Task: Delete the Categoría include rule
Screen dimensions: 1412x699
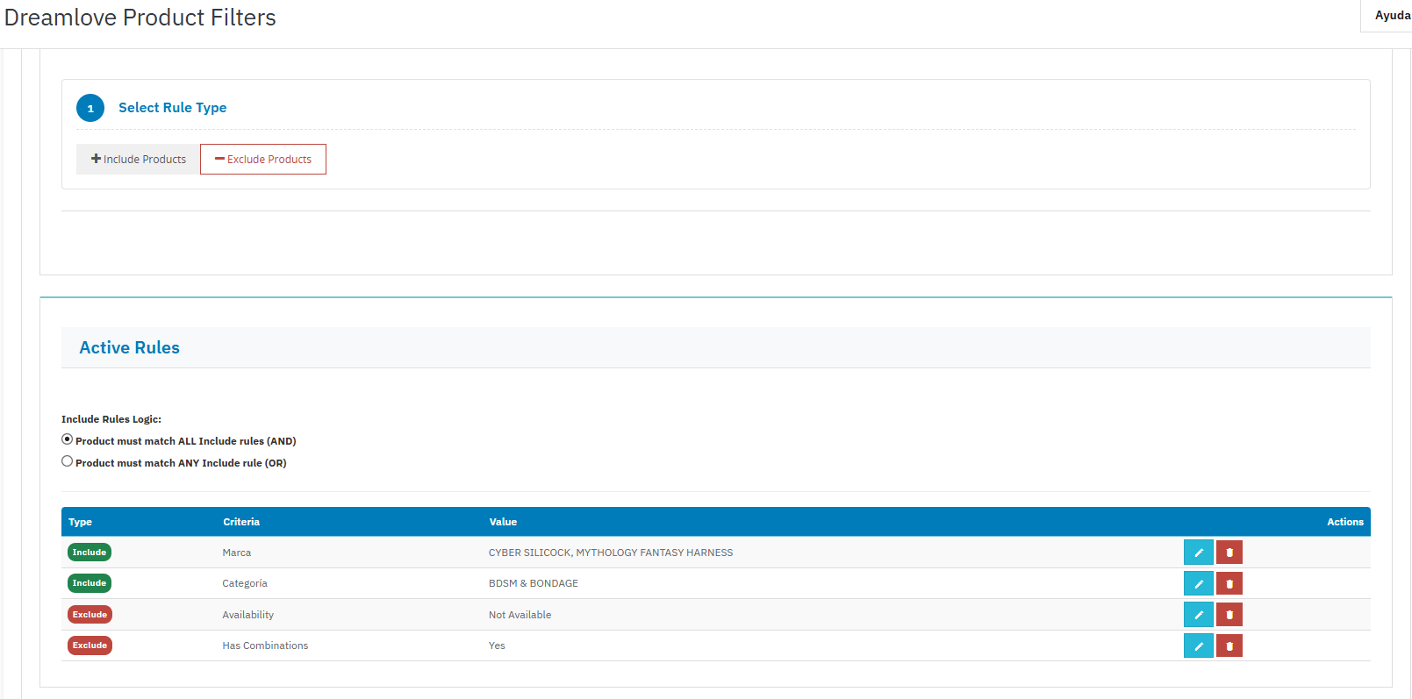Action: click(1229, 583)
